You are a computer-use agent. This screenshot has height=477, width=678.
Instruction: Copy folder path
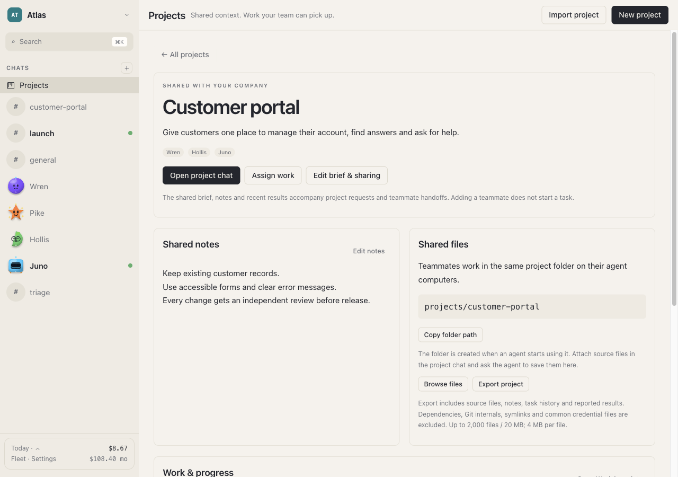(450, 335)
